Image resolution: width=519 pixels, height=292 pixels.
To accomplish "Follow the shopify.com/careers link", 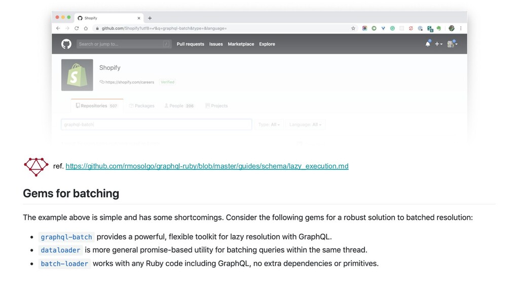I will [x=129, y=82].
